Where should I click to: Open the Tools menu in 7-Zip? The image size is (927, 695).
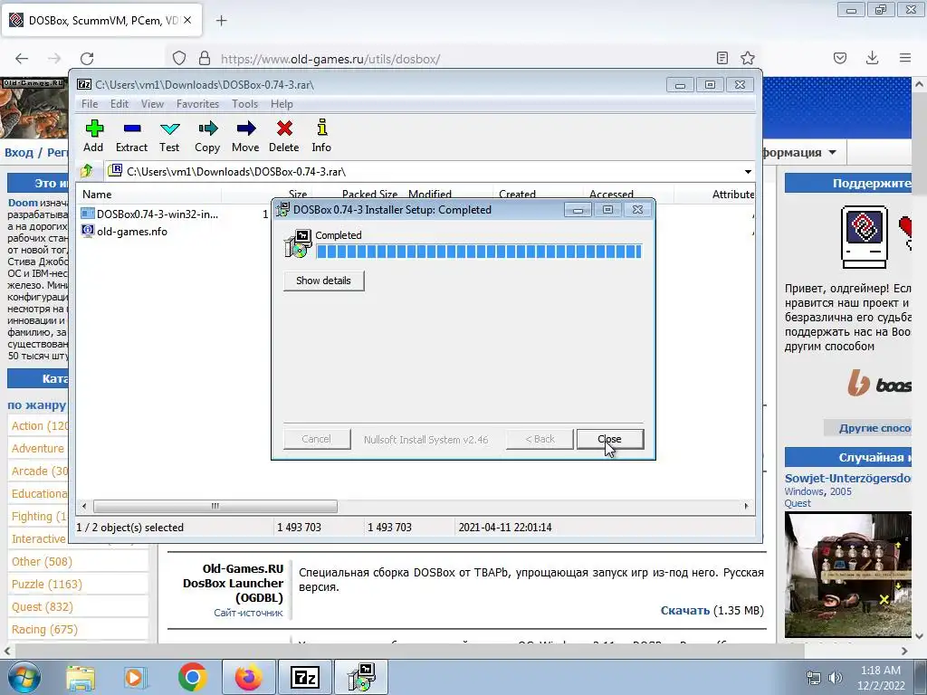tap(244, 104)
